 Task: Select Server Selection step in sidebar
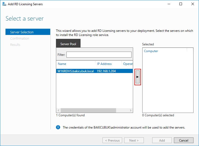click(28, 32)
